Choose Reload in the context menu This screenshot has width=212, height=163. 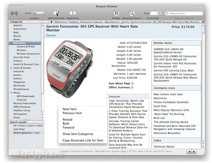(67, 120)
